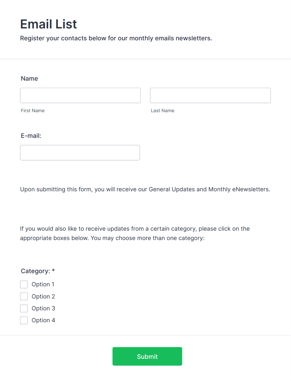Click the newsletter registration subtitle text
The image size is (291, 381).
(x=116, y=38)
